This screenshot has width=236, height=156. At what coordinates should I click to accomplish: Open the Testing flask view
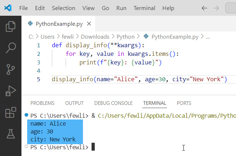(10, 134)
